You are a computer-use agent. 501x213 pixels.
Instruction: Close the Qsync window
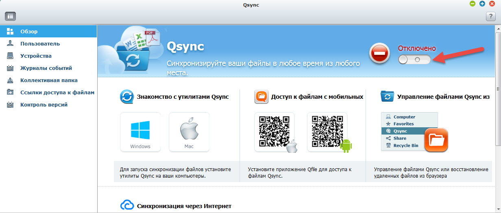coord(492,4)
